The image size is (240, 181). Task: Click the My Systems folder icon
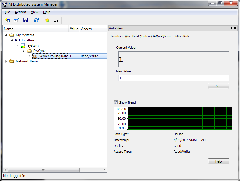pos(12,35)
